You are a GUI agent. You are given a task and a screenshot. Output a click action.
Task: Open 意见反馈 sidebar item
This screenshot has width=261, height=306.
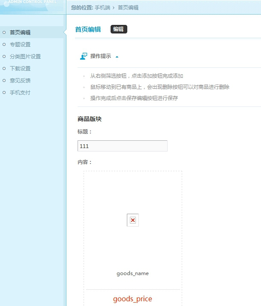[x=20, y=81]
